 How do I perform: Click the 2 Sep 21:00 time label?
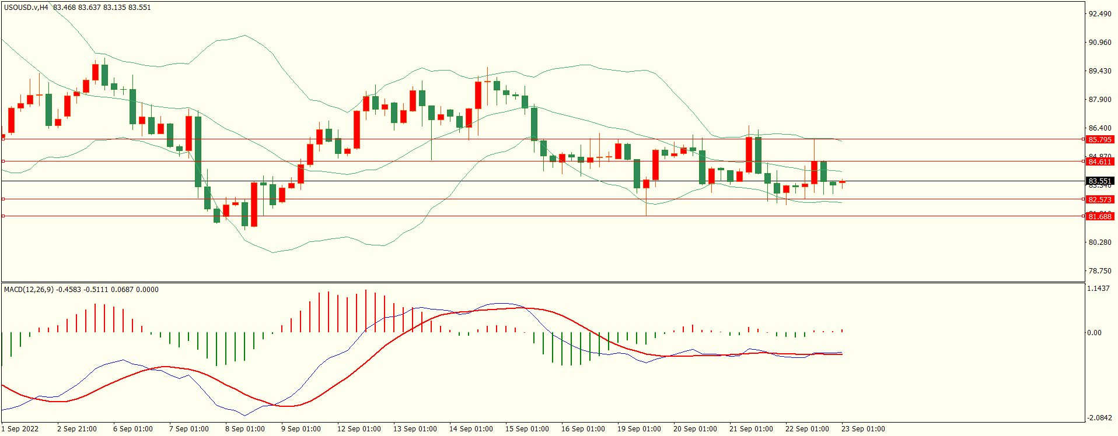(x=77, y=429)
